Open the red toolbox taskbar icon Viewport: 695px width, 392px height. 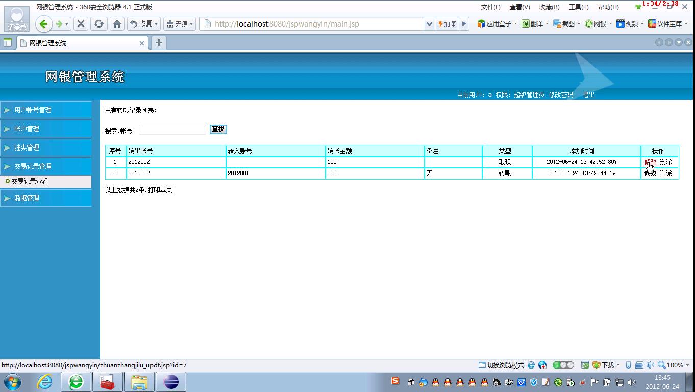(x=107, y=381)
